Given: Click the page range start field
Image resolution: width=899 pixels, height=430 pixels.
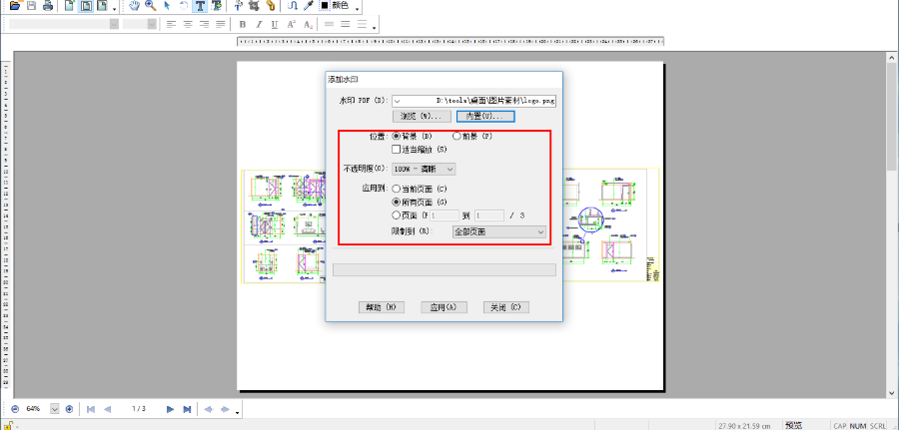Looking at the screenshot, I should pyautogui.click(x=445, y=215).
